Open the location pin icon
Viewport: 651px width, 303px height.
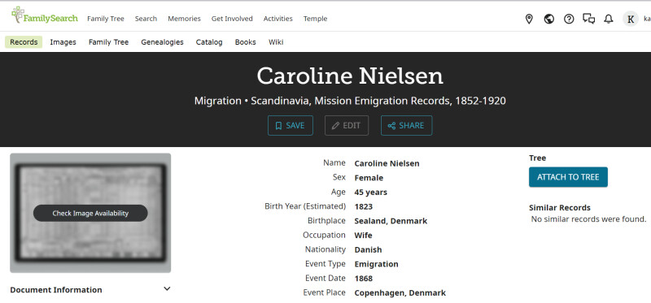pos(529,19)
